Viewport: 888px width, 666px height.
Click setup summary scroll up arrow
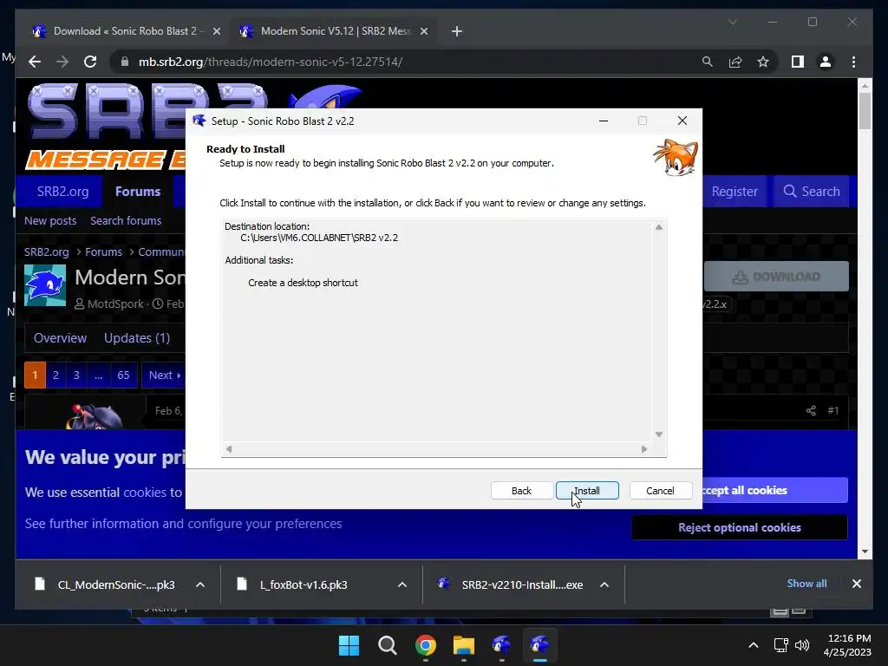[659, 227]
